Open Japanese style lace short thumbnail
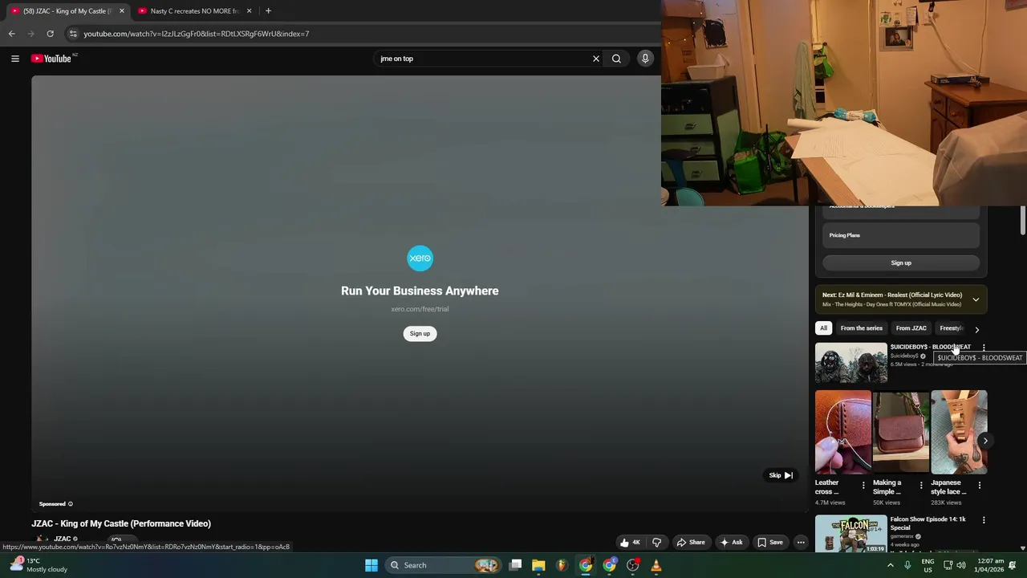 click(959, 432)
